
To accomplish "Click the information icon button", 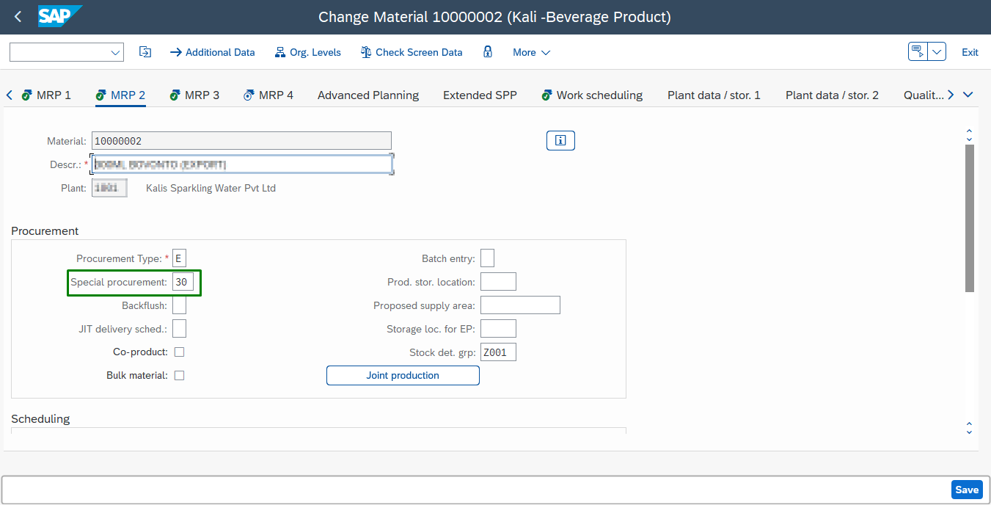I will pos(560,140).
